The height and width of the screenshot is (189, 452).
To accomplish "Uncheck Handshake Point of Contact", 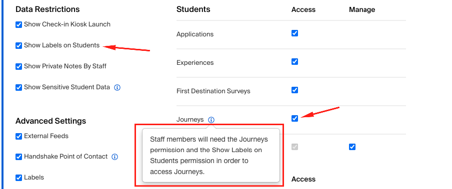I will click(x=18, y=157).
